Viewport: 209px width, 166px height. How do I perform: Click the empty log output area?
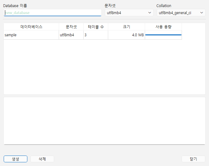point(104,121)
